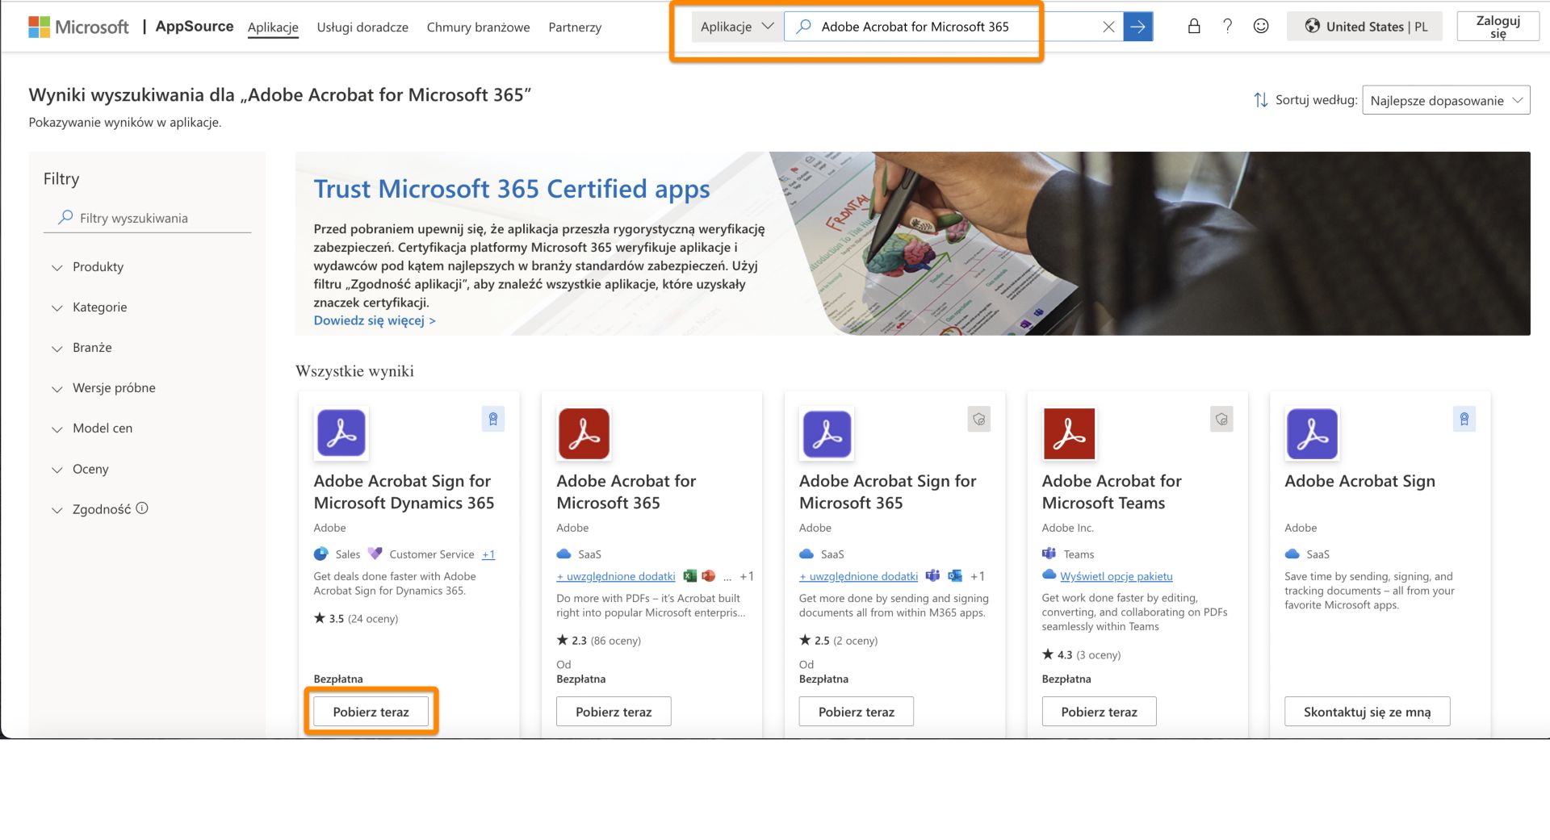1550x840 pixels.
Task: Click the smiley feedback icon
Action: pyautogui.click(x=1261, y=26)
